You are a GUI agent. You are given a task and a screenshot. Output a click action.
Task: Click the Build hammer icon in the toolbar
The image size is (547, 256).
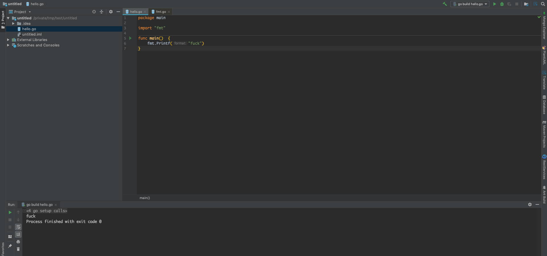click(x=445, y=4)
